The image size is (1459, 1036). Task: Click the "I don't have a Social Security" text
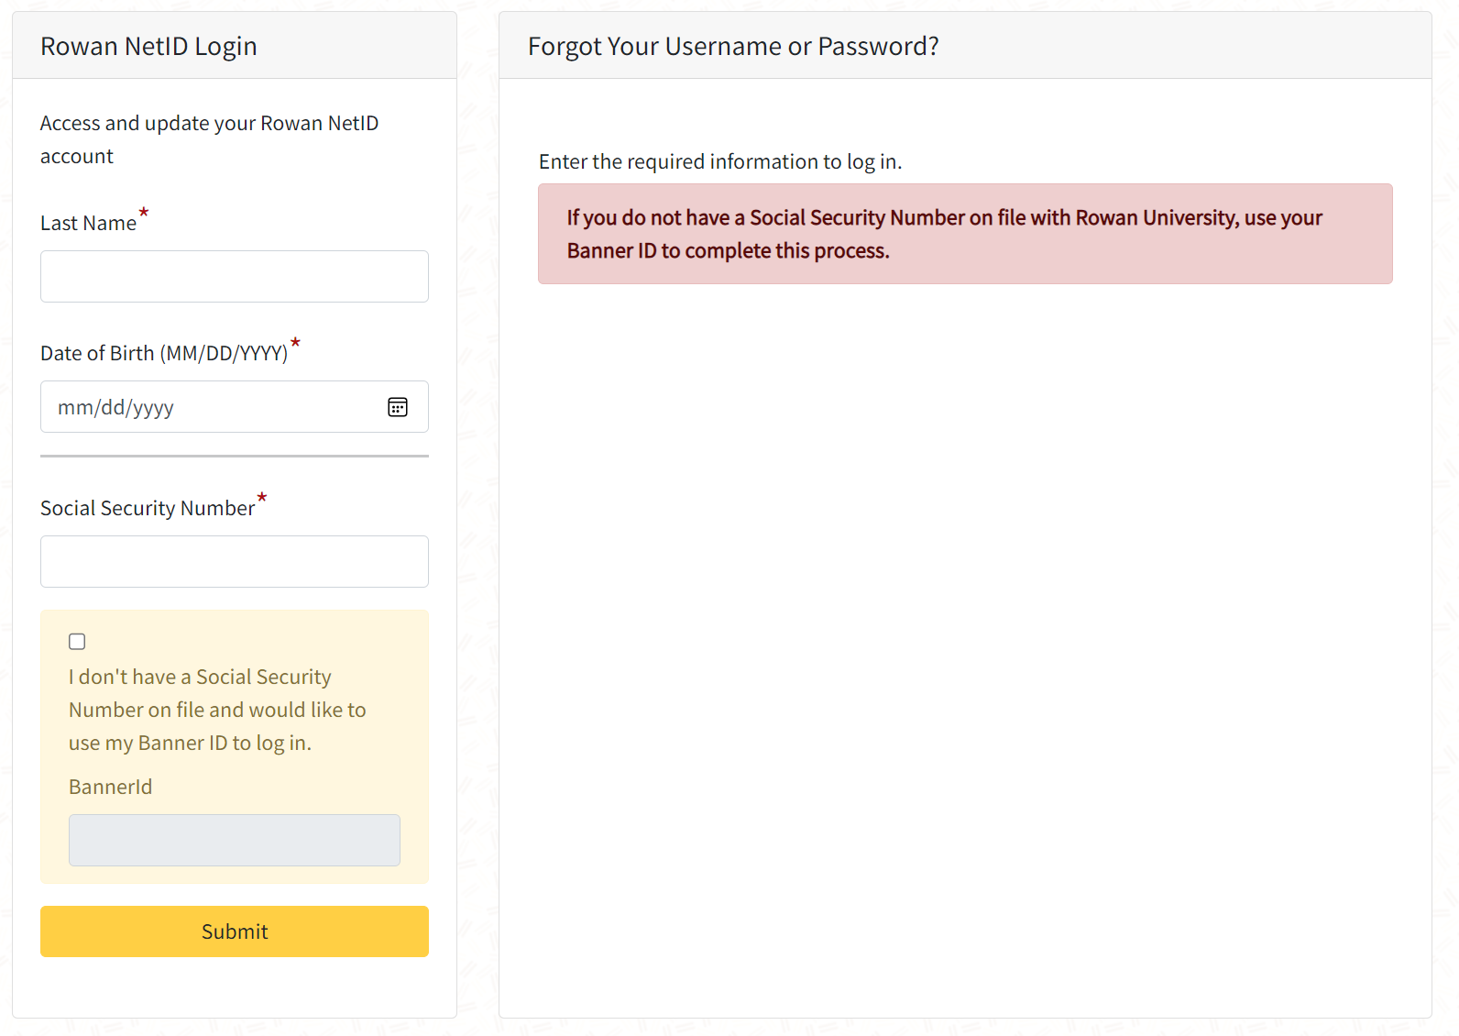point(200,678)
